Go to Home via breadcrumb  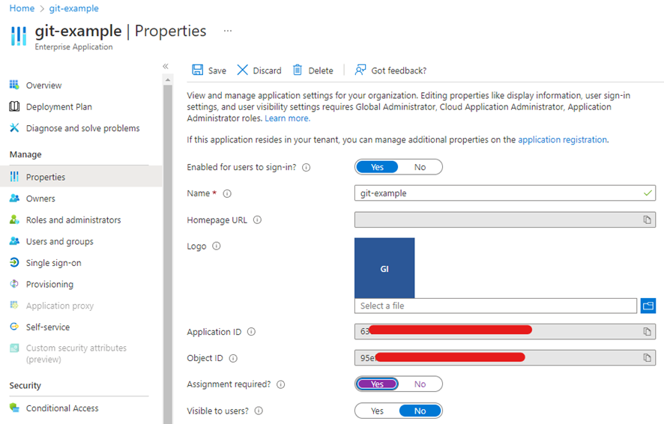pyautogui.click(x=22, y=8)
